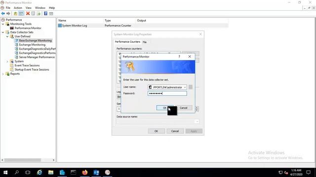Expand the Reports node
The height and width of the screenshot is (177, 316).
point(3,74)
